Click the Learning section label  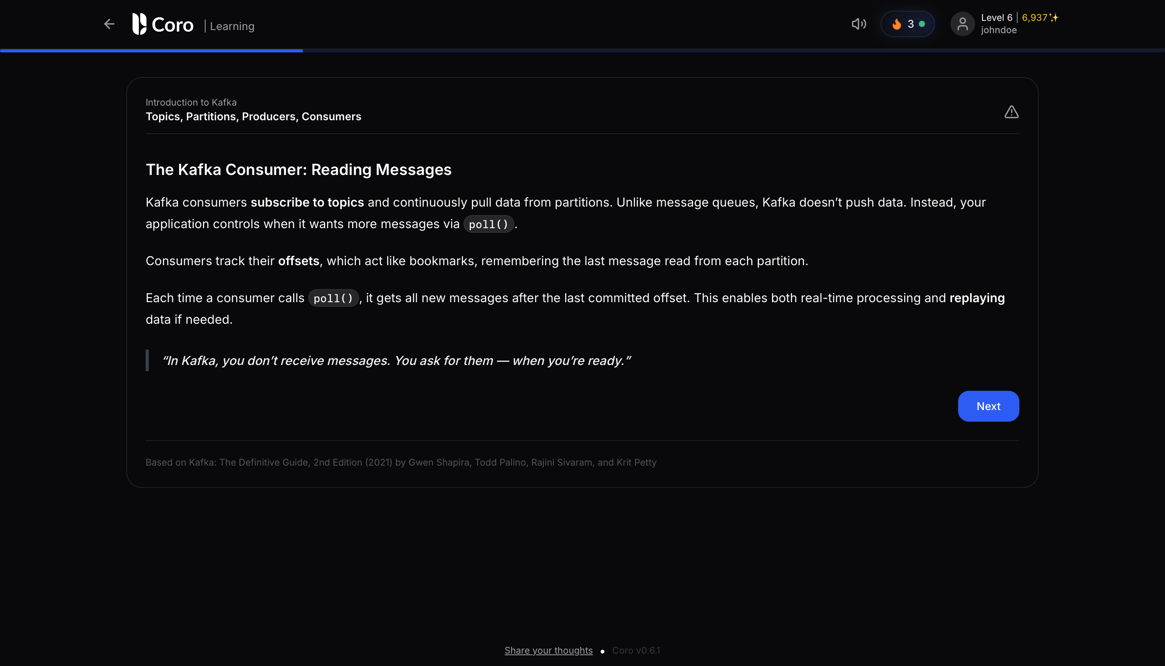coord(232,27)
